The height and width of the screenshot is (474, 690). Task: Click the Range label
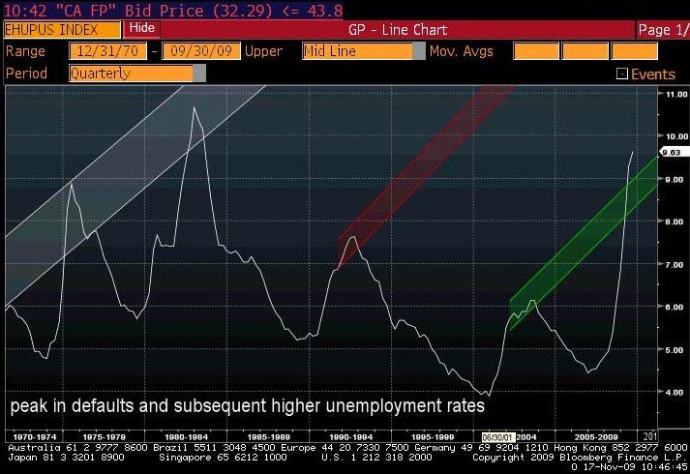[x=25, y=51]
